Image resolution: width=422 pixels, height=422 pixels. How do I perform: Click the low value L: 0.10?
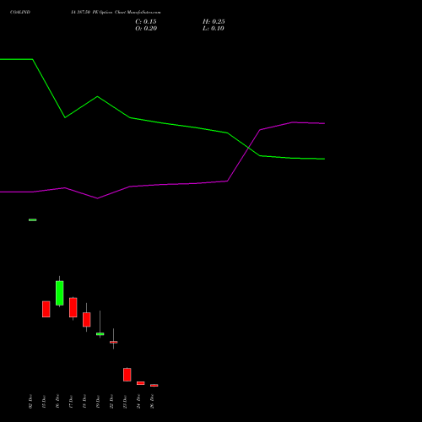pyautogui.click(x=214, y=29)
